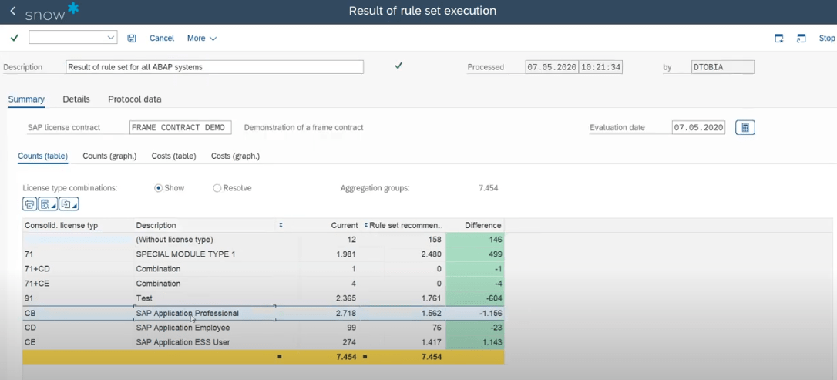The height and width of the screenshot is (380, 837).
Task: Select the Resolve radio button
Action: click(217, 188)
